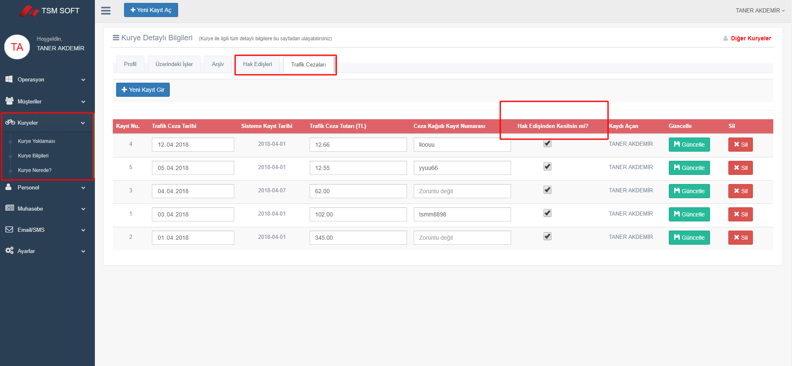Click the Müşteriler people icon in sidebar
This screenshot has height=366, width=792.
9,101
